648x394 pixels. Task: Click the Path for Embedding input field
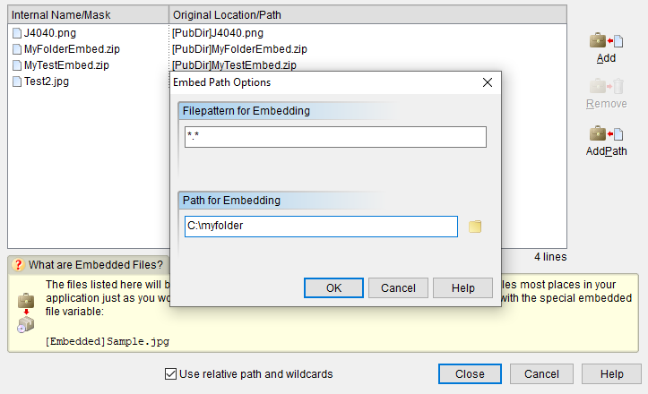(x=321, y=227)
